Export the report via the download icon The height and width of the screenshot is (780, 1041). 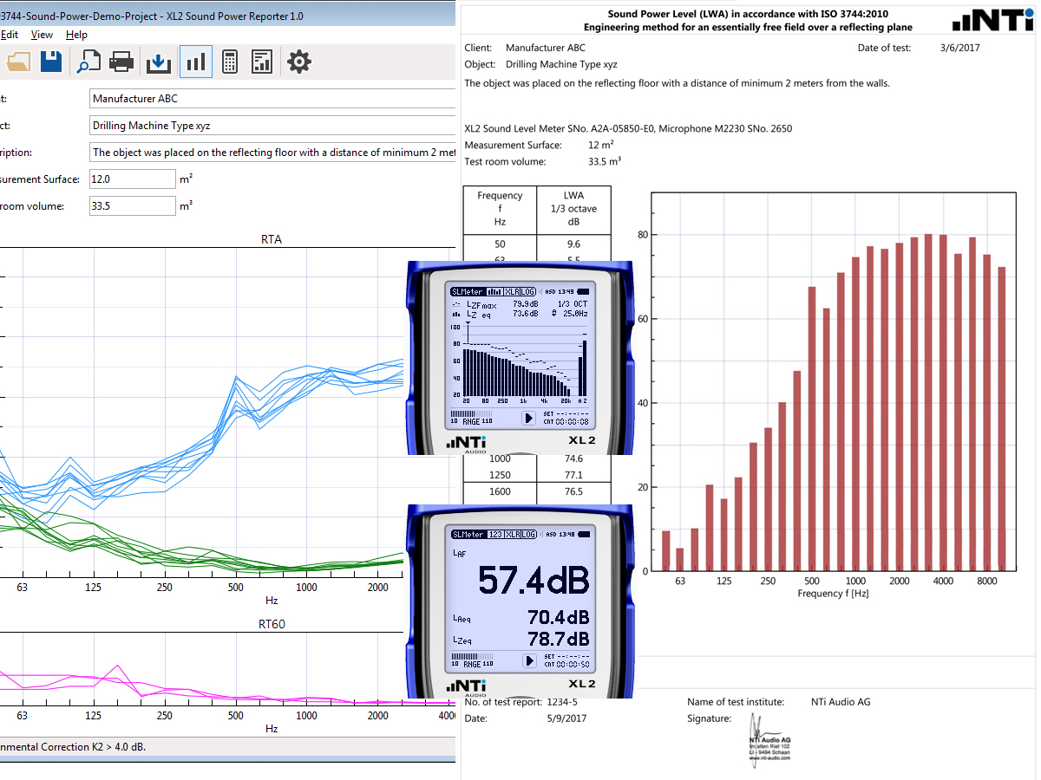pos(158,61)
